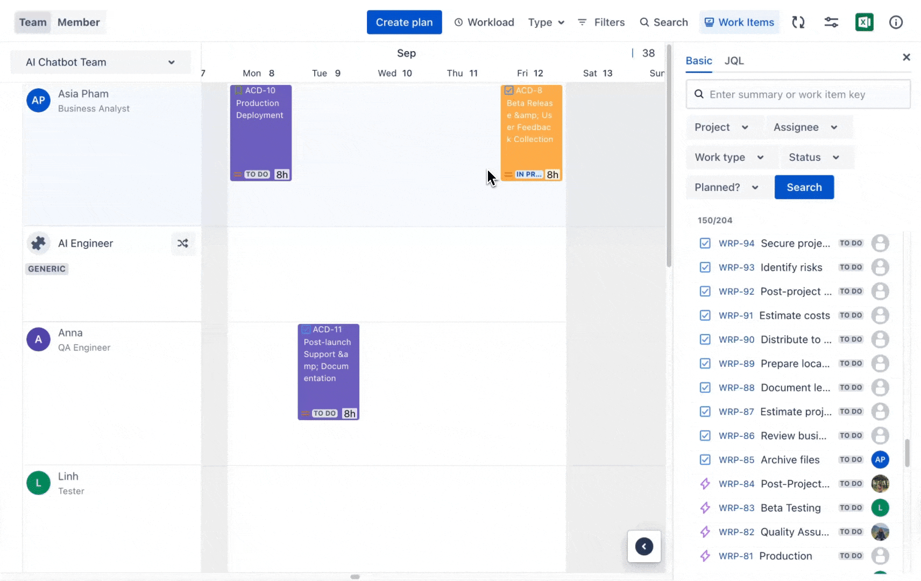Open the Workload view
The image size is (921, 581).
coord(483,22)
